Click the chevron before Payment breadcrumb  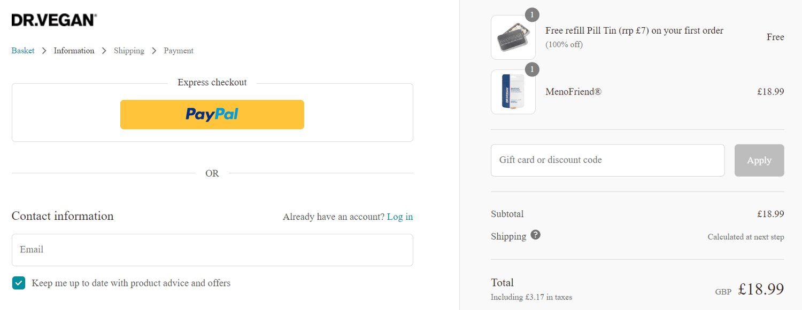click(154, 51)
